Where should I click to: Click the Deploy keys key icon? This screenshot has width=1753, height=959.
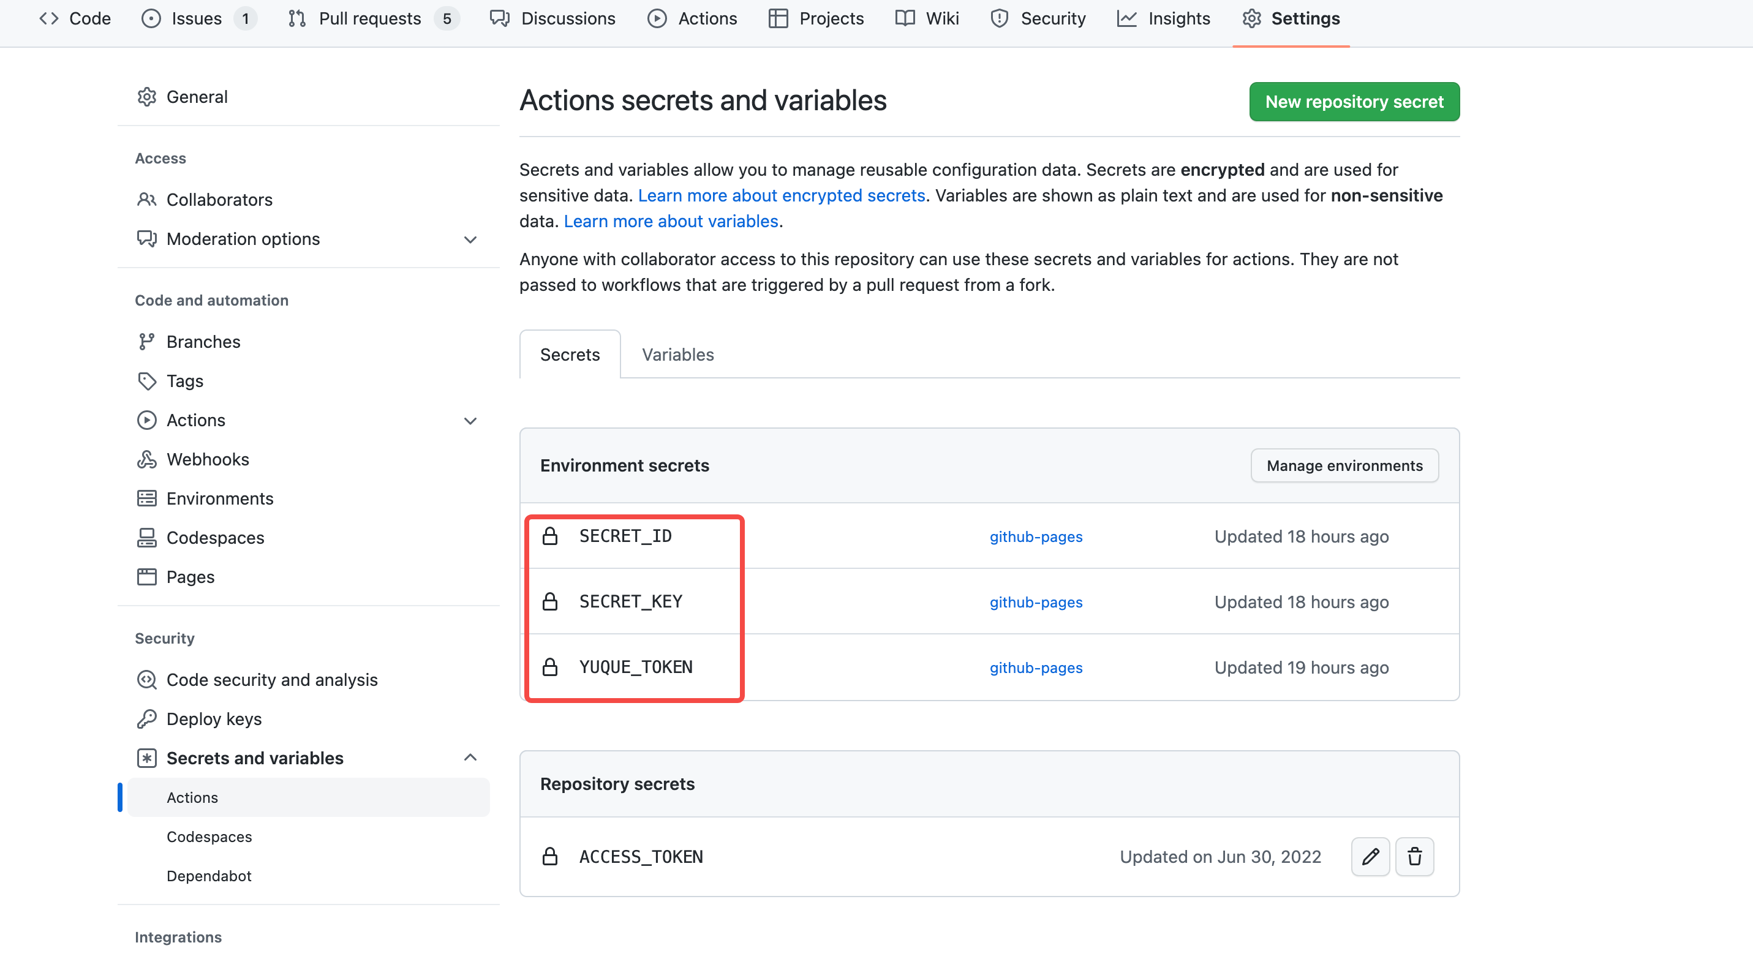tap(146, 719)
